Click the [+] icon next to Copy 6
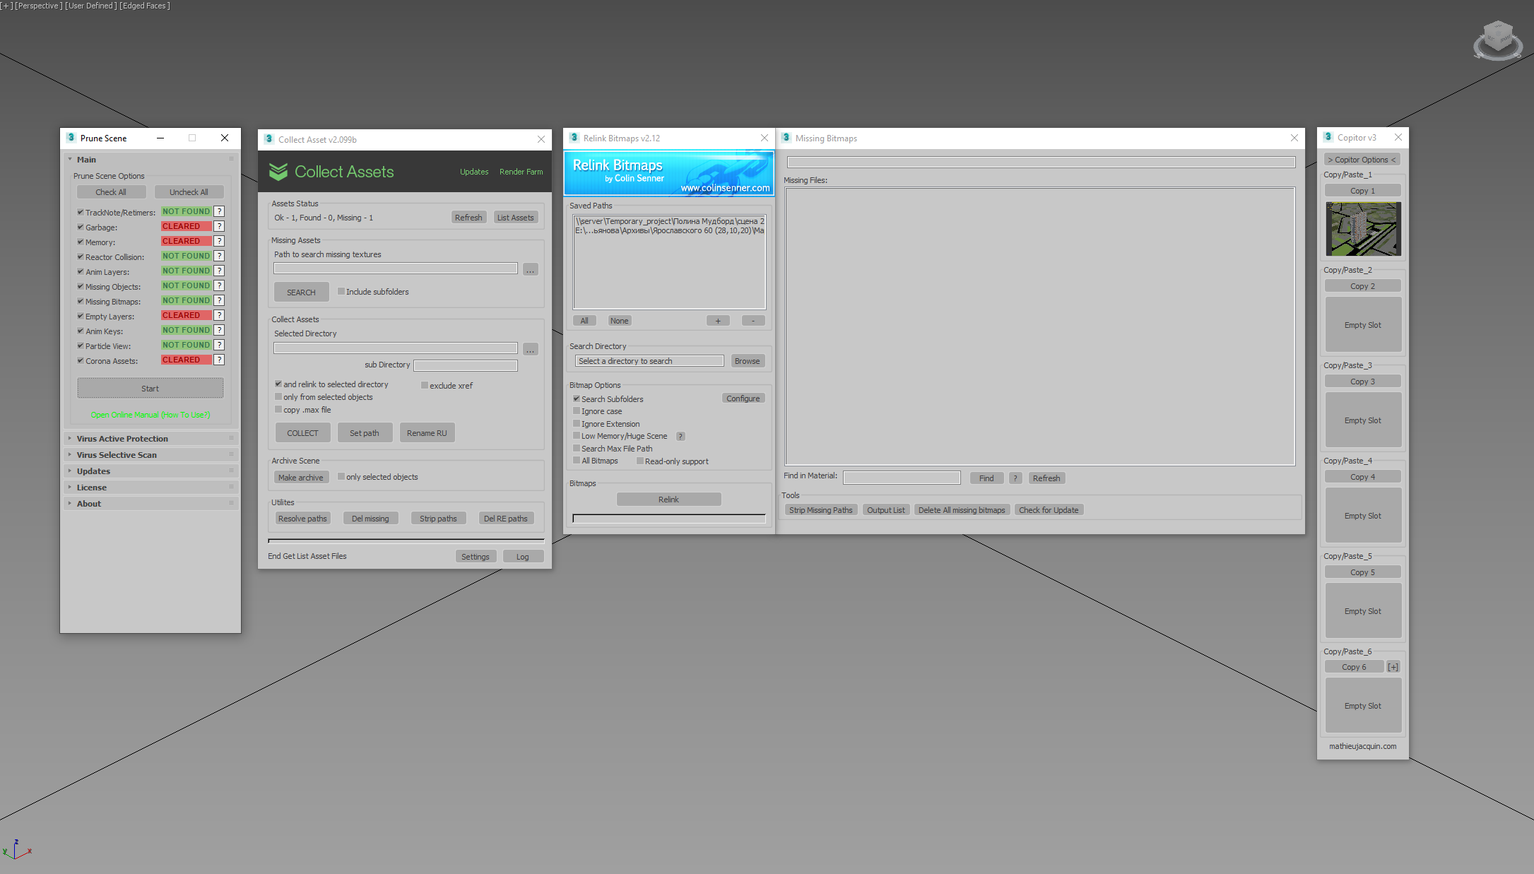The height and width of the screenshot is (874, 1534). coord(1393,667)
